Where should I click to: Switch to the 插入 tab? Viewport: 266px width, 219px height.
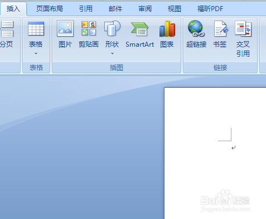(13, 9)
